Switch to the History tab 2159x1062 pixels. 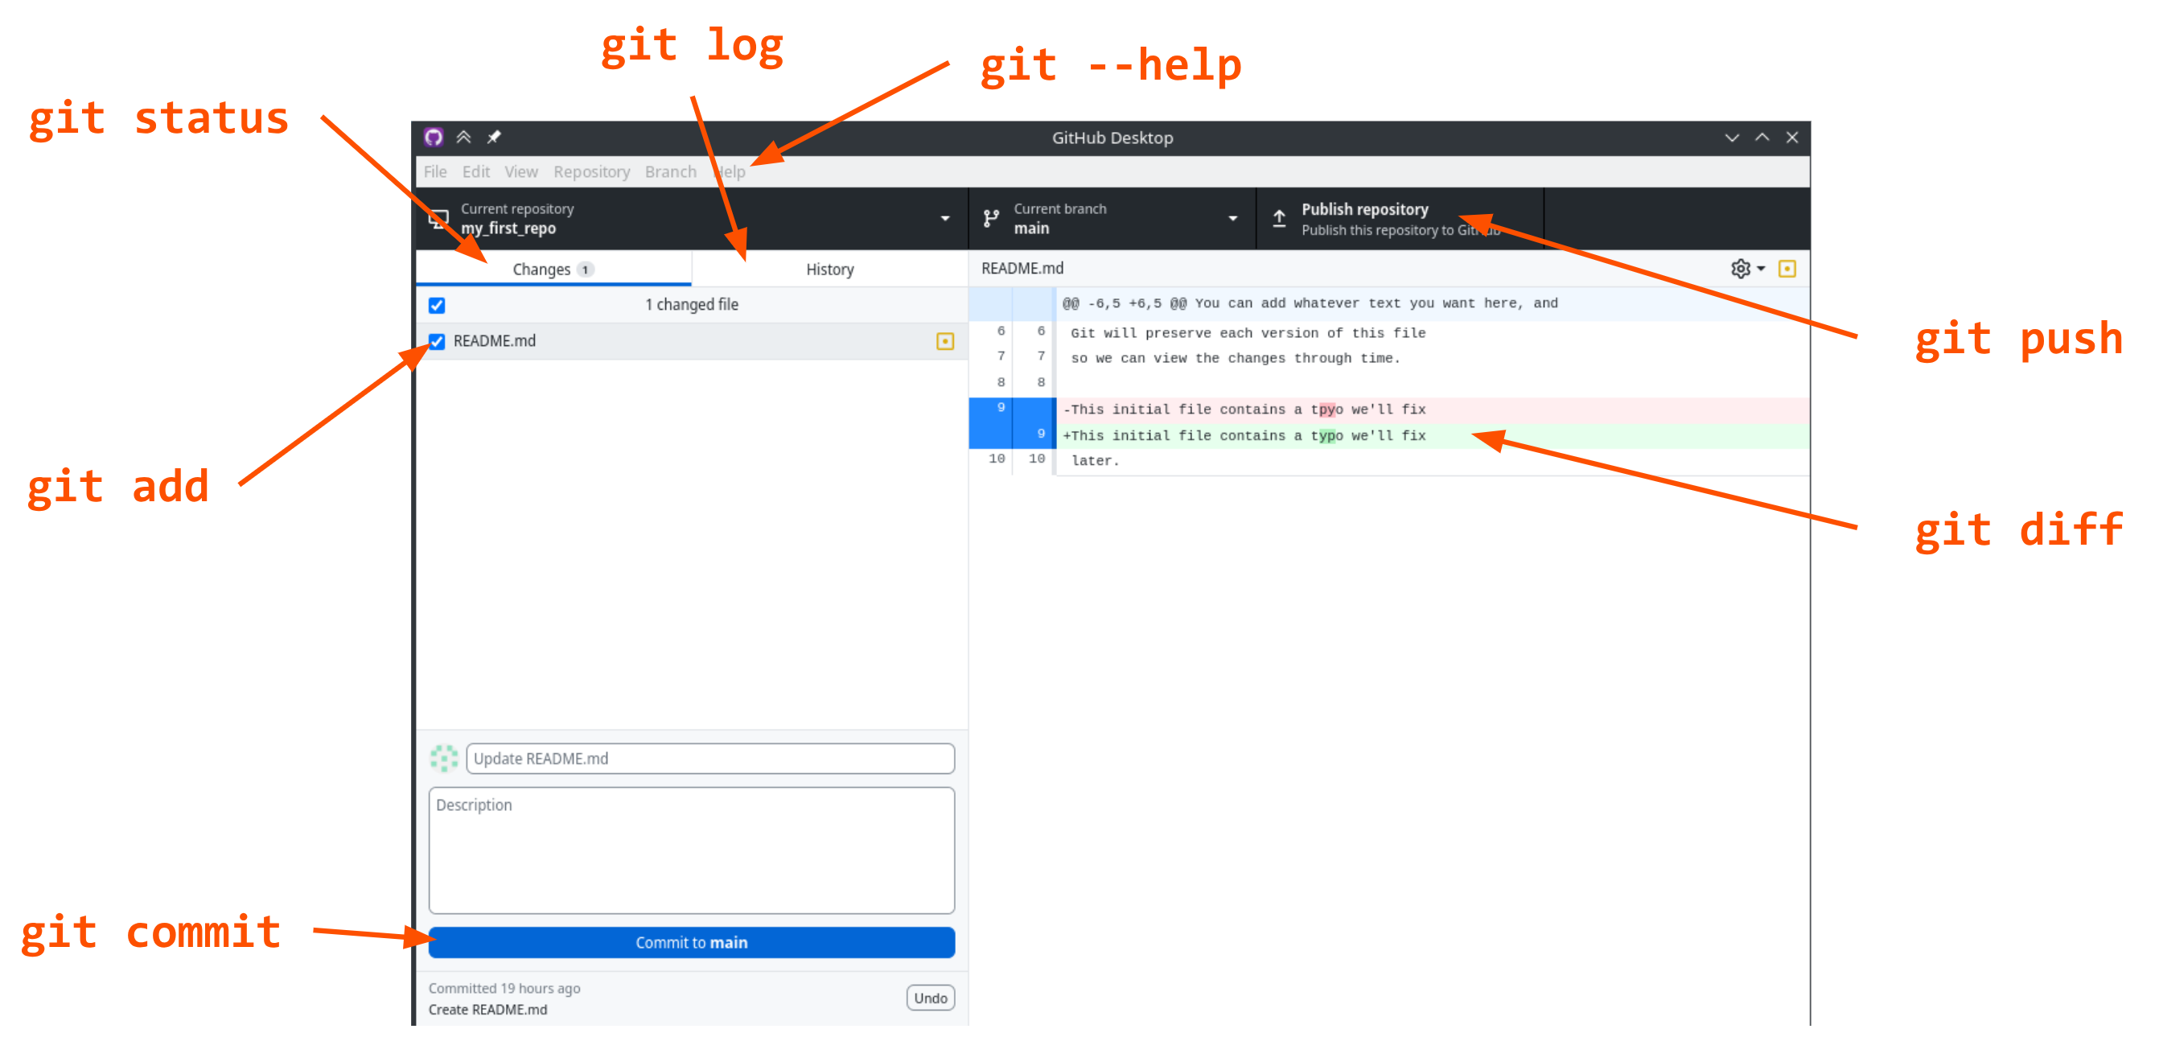pyautogui.click(x=830, y=269)
